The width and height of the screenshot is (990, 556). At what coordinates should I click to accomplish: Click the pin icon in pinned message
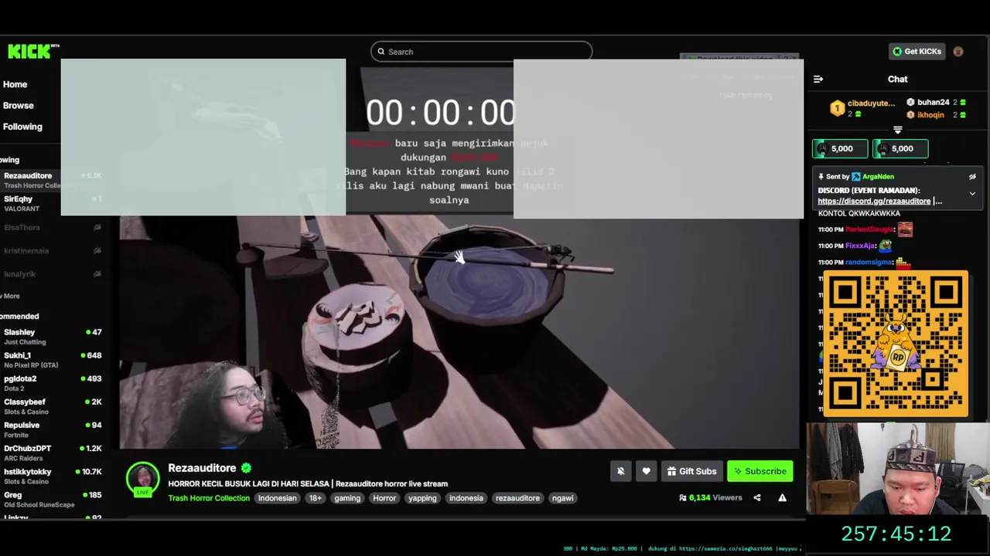(x=821, y=177)
